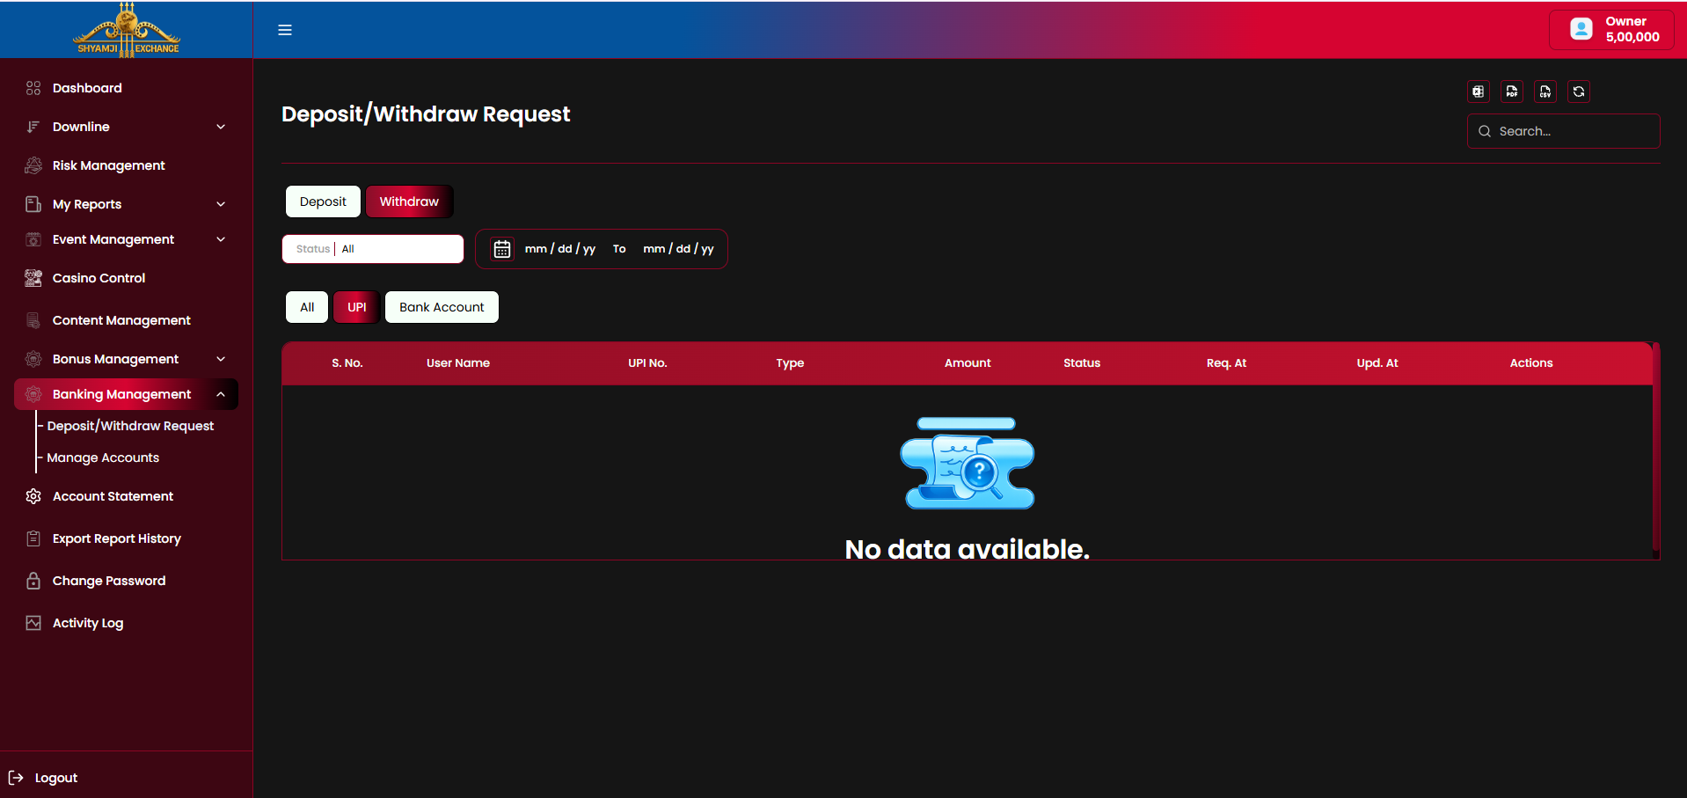Image resolution: width=1687 pixels, height=798 pixels.
Task: Select the Bank Account filter
Action: point(442,307)
